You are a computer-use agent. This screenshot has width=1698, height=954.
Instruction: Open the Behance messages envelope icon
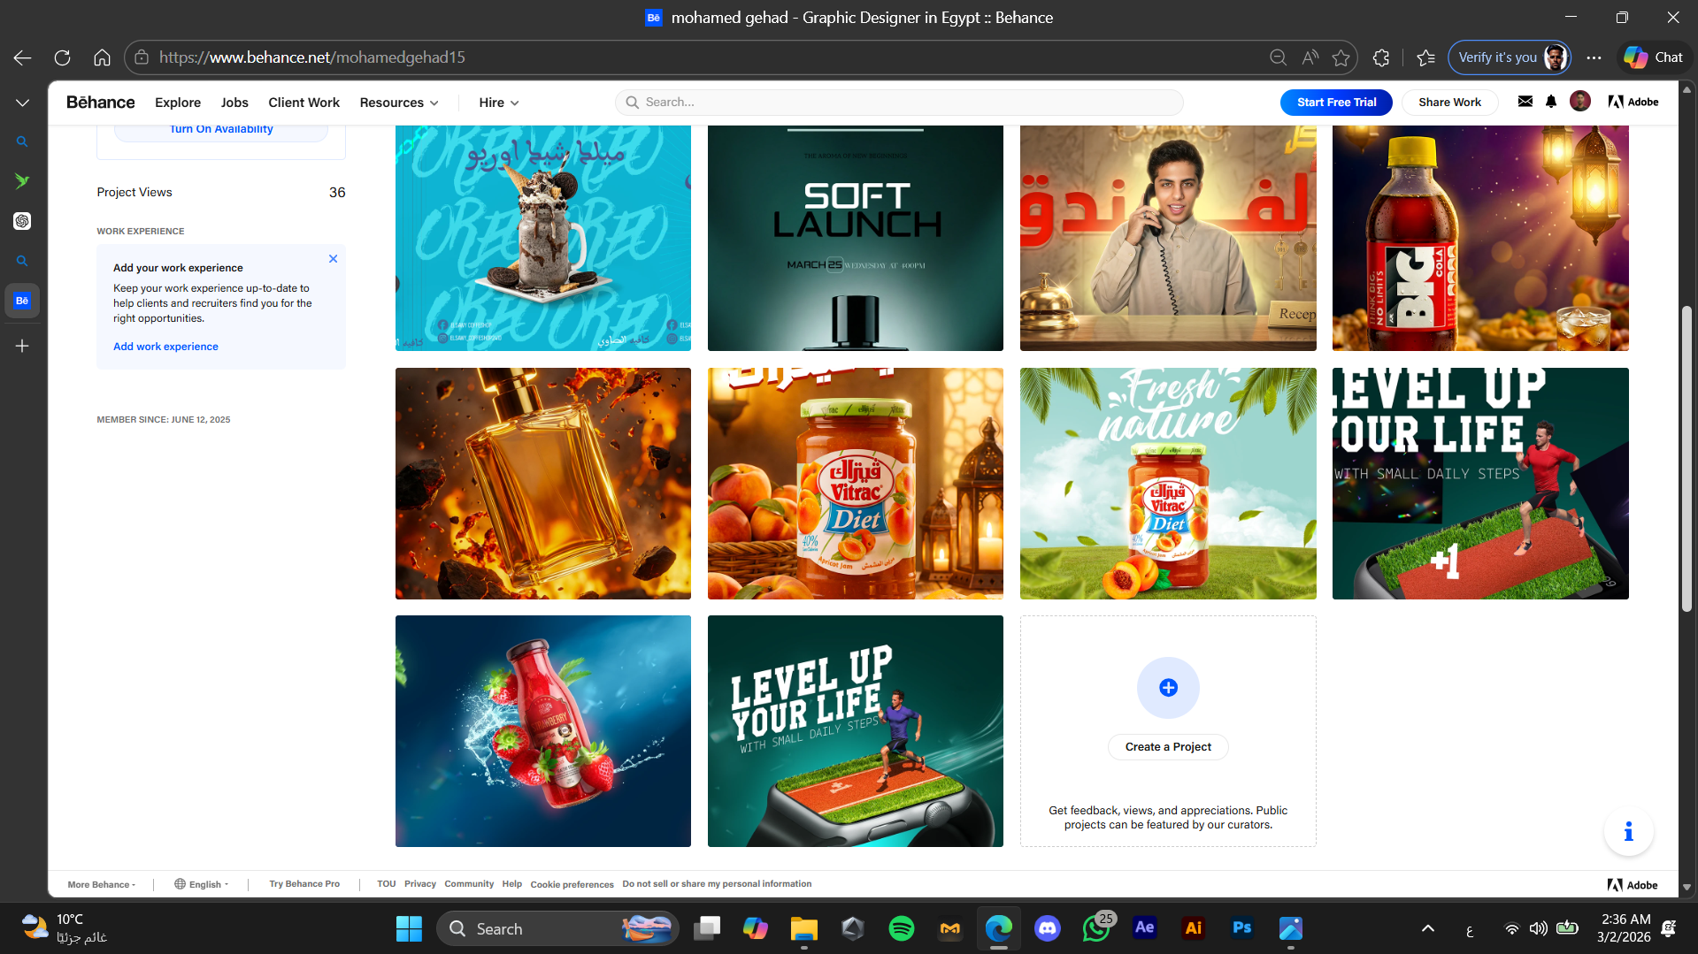point(1525,102)
